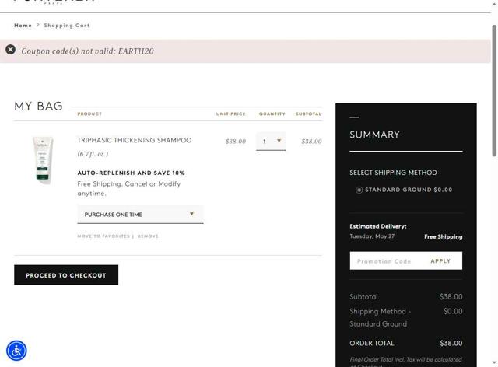The width and height of the screenshot is (498, 367).
Task: Click the Select Shipping Method heading
Action: click(393, 173)
